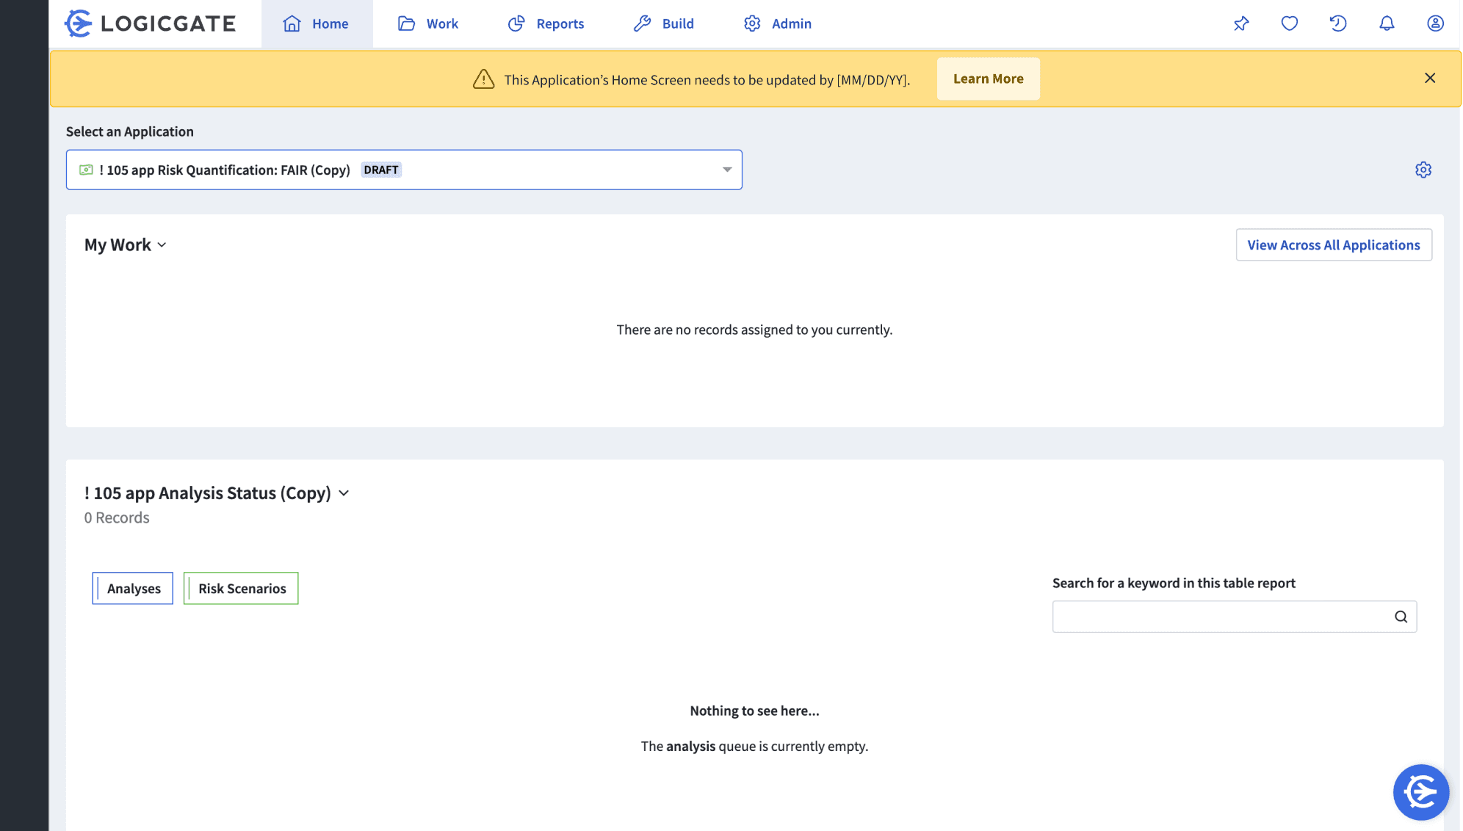Viewport: 1463px width, 831px height.
Task: Click the pin icon in top bar
Action: (x=1241, y=23)
